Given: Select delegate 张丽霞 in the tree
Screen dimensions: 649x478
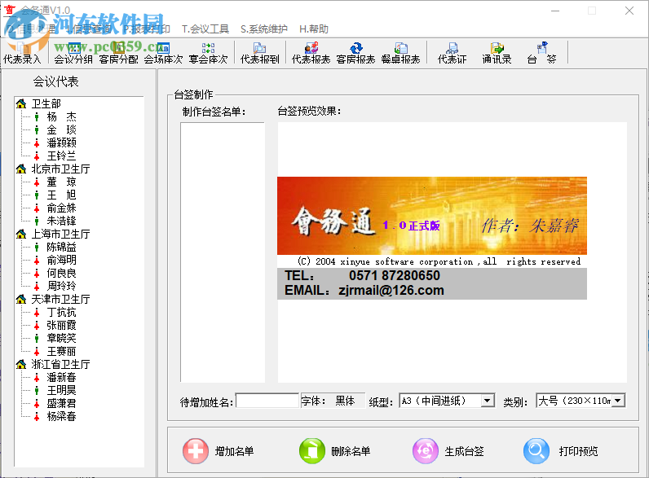Looking at the screenshot, I should 61,325.
